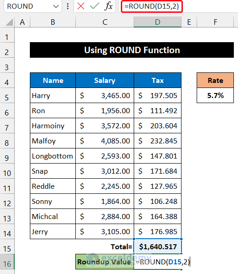This screenshot has width=238, height=274.
Task: Cancel the formula entry with X icon
Action: click(81, 6)
